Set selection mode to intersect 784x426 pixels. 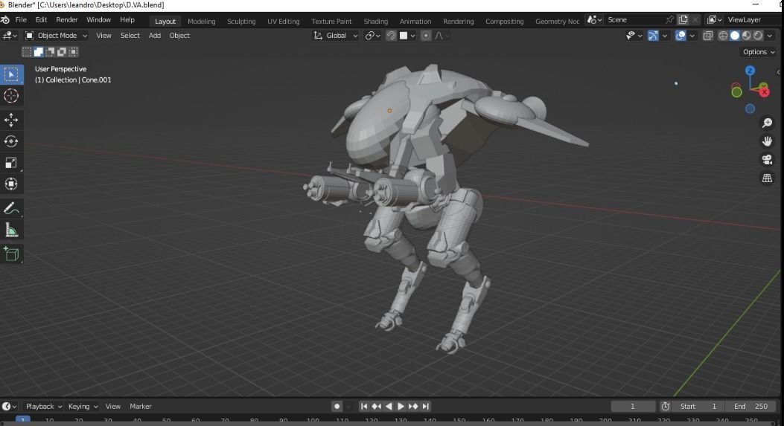tap(74, 52)
